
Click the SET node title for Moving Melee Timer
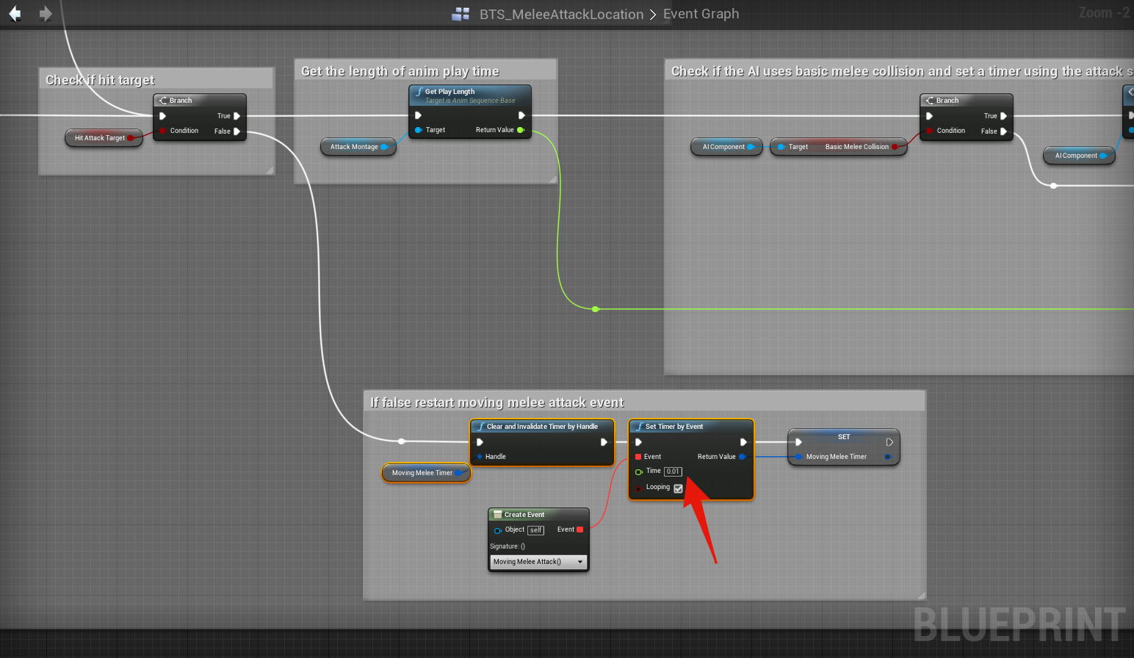click(844, 437)
